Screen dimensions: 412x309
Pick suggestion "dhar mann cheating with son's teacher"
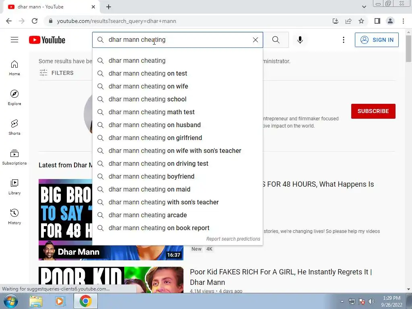point(177,202)
